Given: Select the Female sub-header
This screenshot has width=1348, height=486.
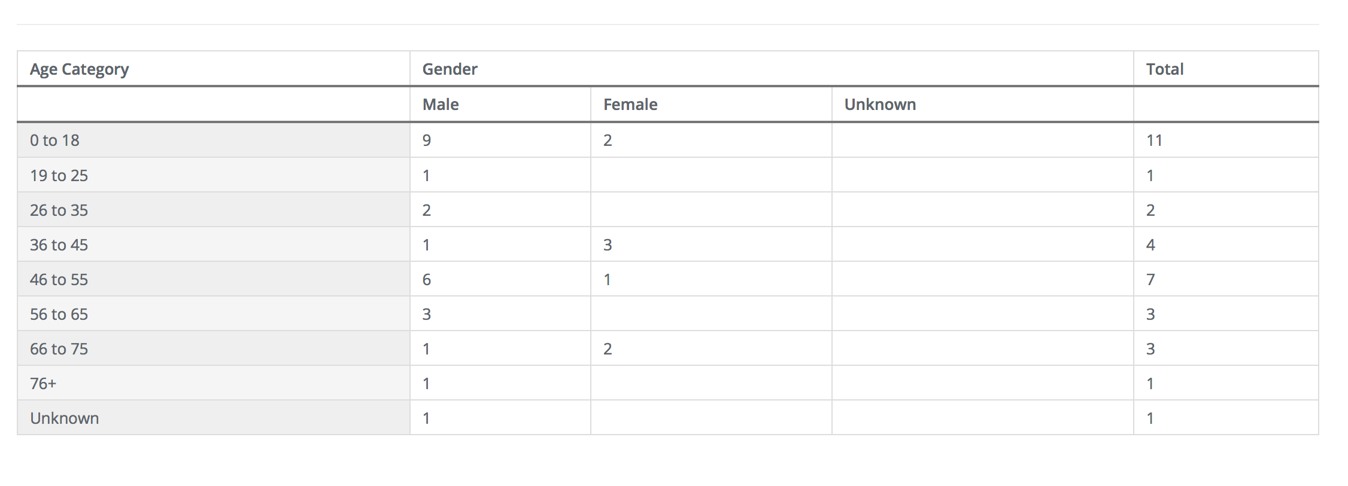Looking at the screenshot, I should [630, 105].
